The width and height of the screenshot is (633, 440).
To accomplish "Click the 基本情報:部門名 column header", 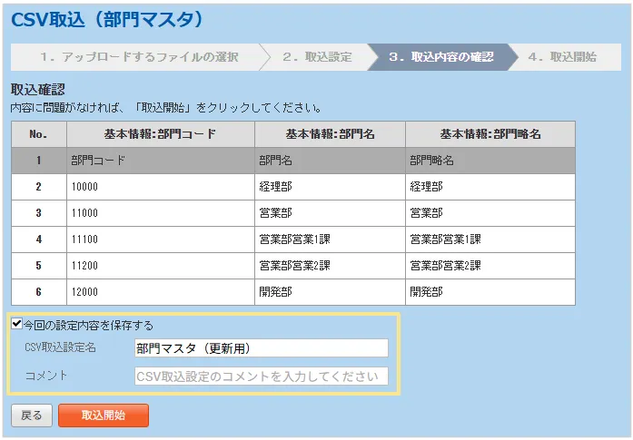I will 330,134.
